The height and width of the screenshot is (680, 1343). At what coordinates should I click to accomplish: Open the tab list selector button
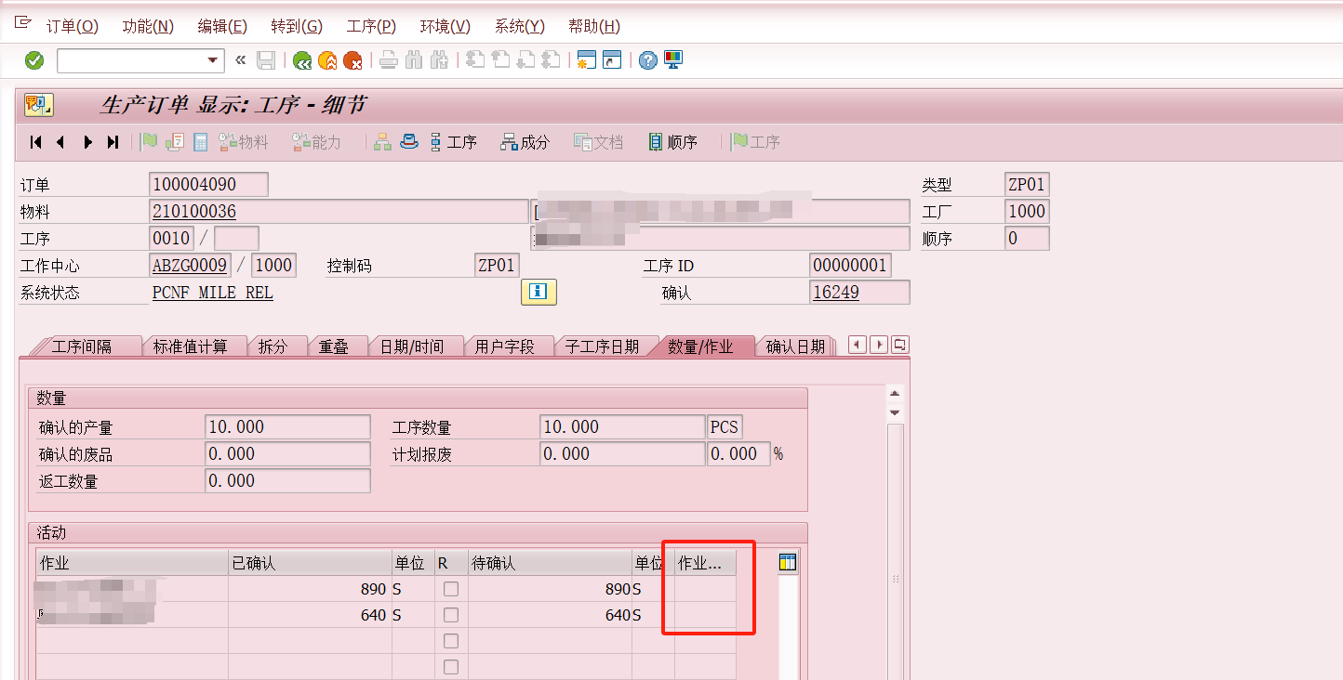point(899,345)
